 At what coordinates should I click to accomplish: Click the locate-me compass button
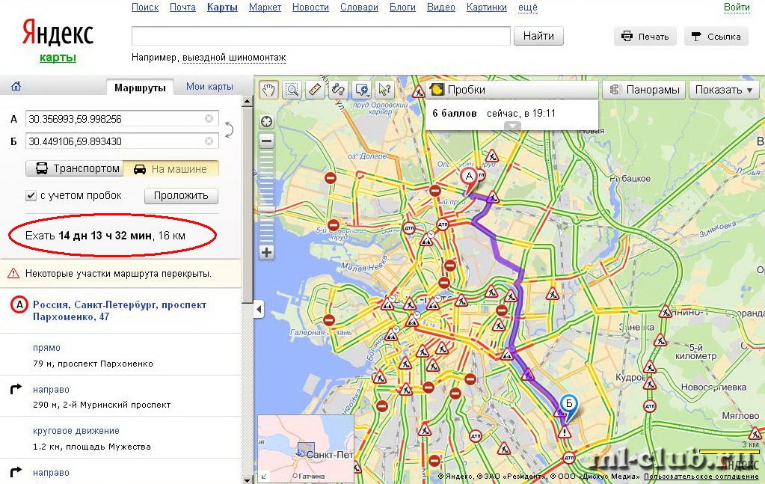tap(266, 121)
